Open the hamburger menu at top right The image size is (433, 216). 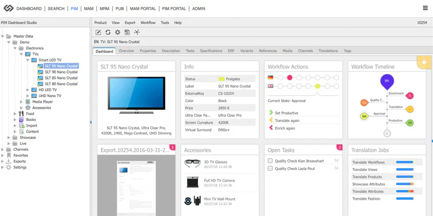[x=425, y=8]
